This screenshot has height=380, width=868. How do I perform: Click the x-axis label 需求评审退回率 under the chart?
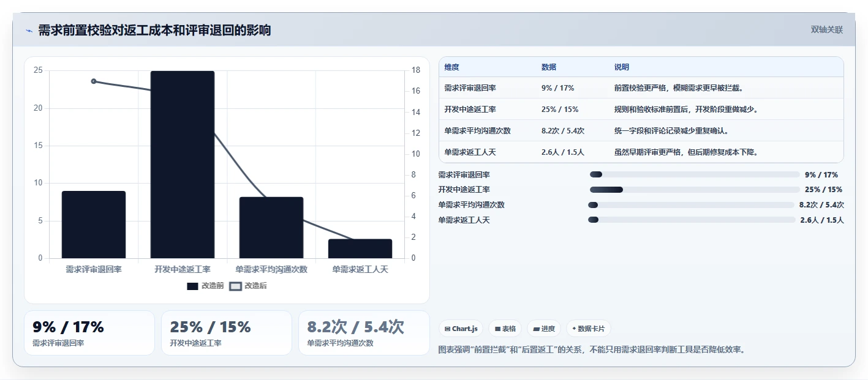(94, 269)
